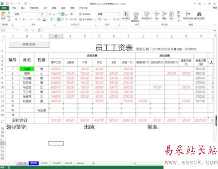Click the Decrease Decimal icon

(118, 19)
